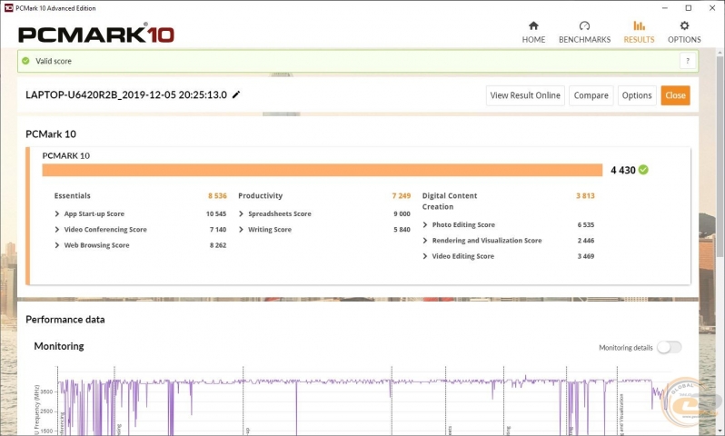Viewport: 725px width, 436px height.
Task: Toggle Monitoring details switch
Action: (669, 347)
